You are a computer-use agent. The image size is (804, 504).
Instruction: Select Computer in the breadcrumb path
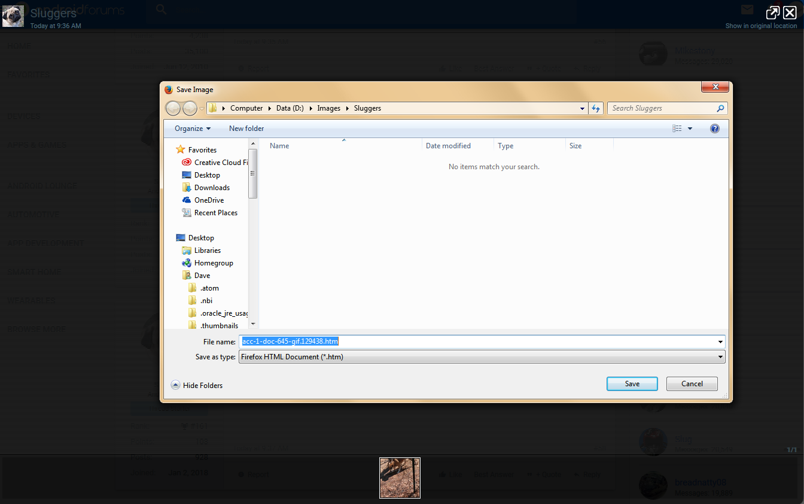[x=246, y=108]
